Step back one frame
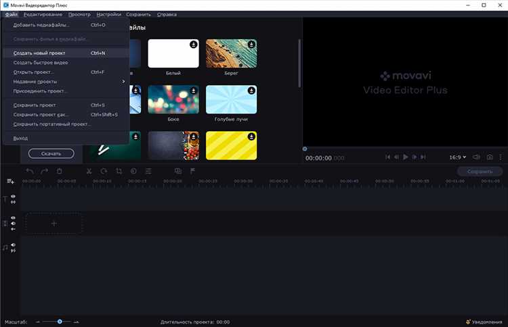The height and width of the screenshot is (327, 508). click(396, 157)
